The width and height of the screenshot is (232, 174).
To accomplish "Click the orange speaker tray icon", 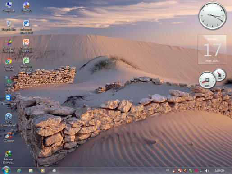I will tap(185, 171).
